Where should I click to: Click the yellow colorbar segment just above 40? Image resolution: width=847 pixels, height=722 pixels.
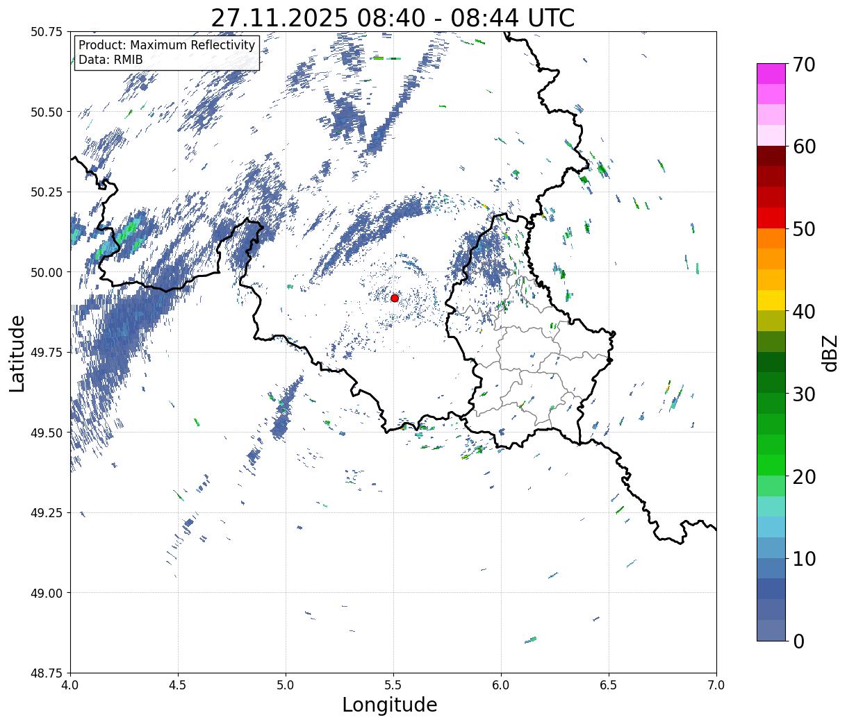tap(771, 300)
